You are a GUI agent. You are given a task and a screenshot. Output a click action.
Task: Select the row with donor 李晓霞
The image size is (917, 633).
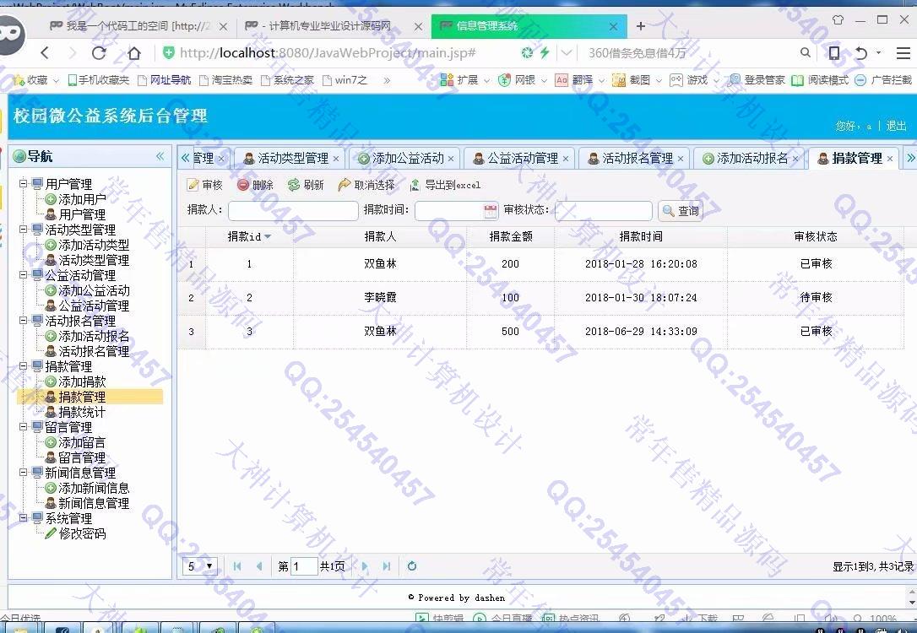coord(541,297)
